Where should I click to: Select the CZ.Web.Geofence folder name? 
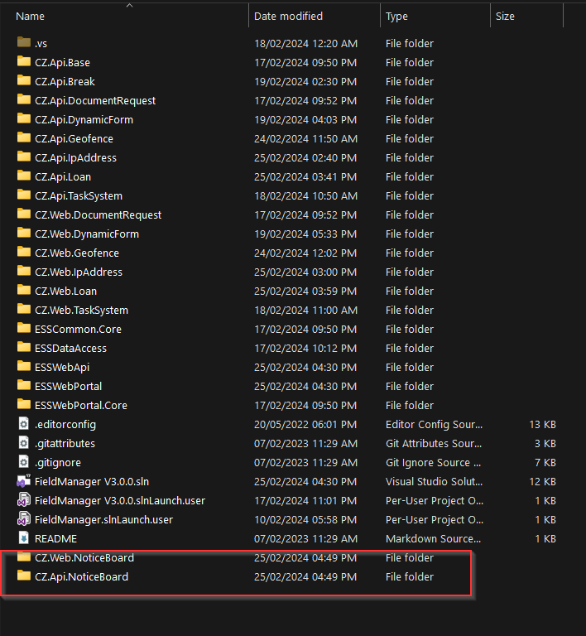77,253
